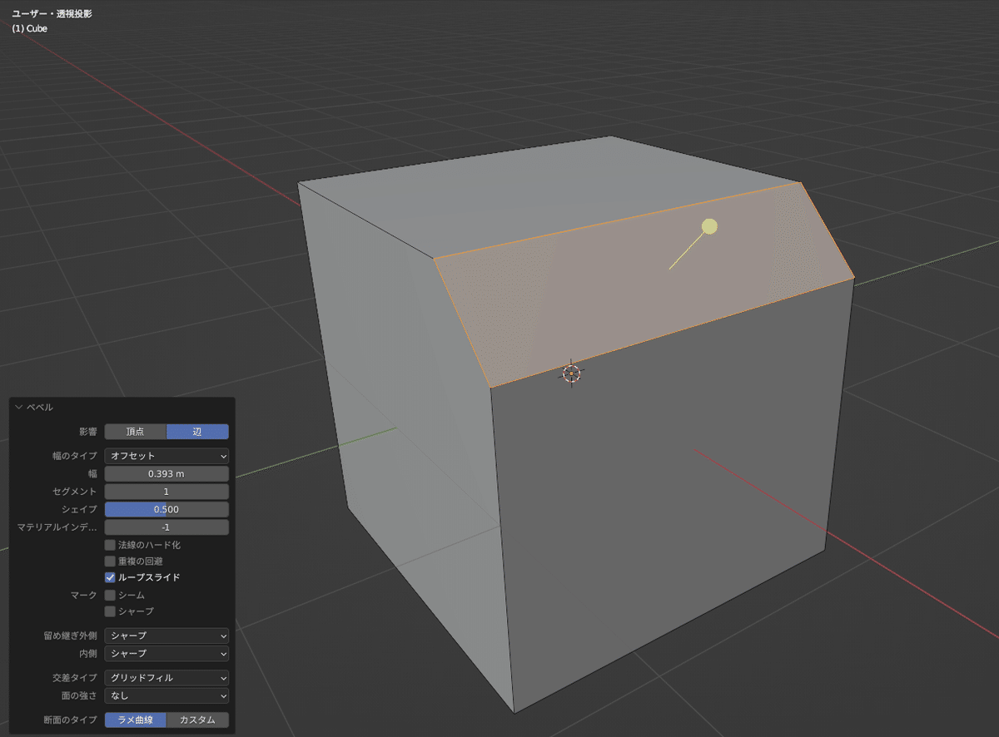This screenshot has height=737, width=999.
Task: Enable the 重複の回避 checkbox
Action: pyautogui.click(x=110, y=561)
